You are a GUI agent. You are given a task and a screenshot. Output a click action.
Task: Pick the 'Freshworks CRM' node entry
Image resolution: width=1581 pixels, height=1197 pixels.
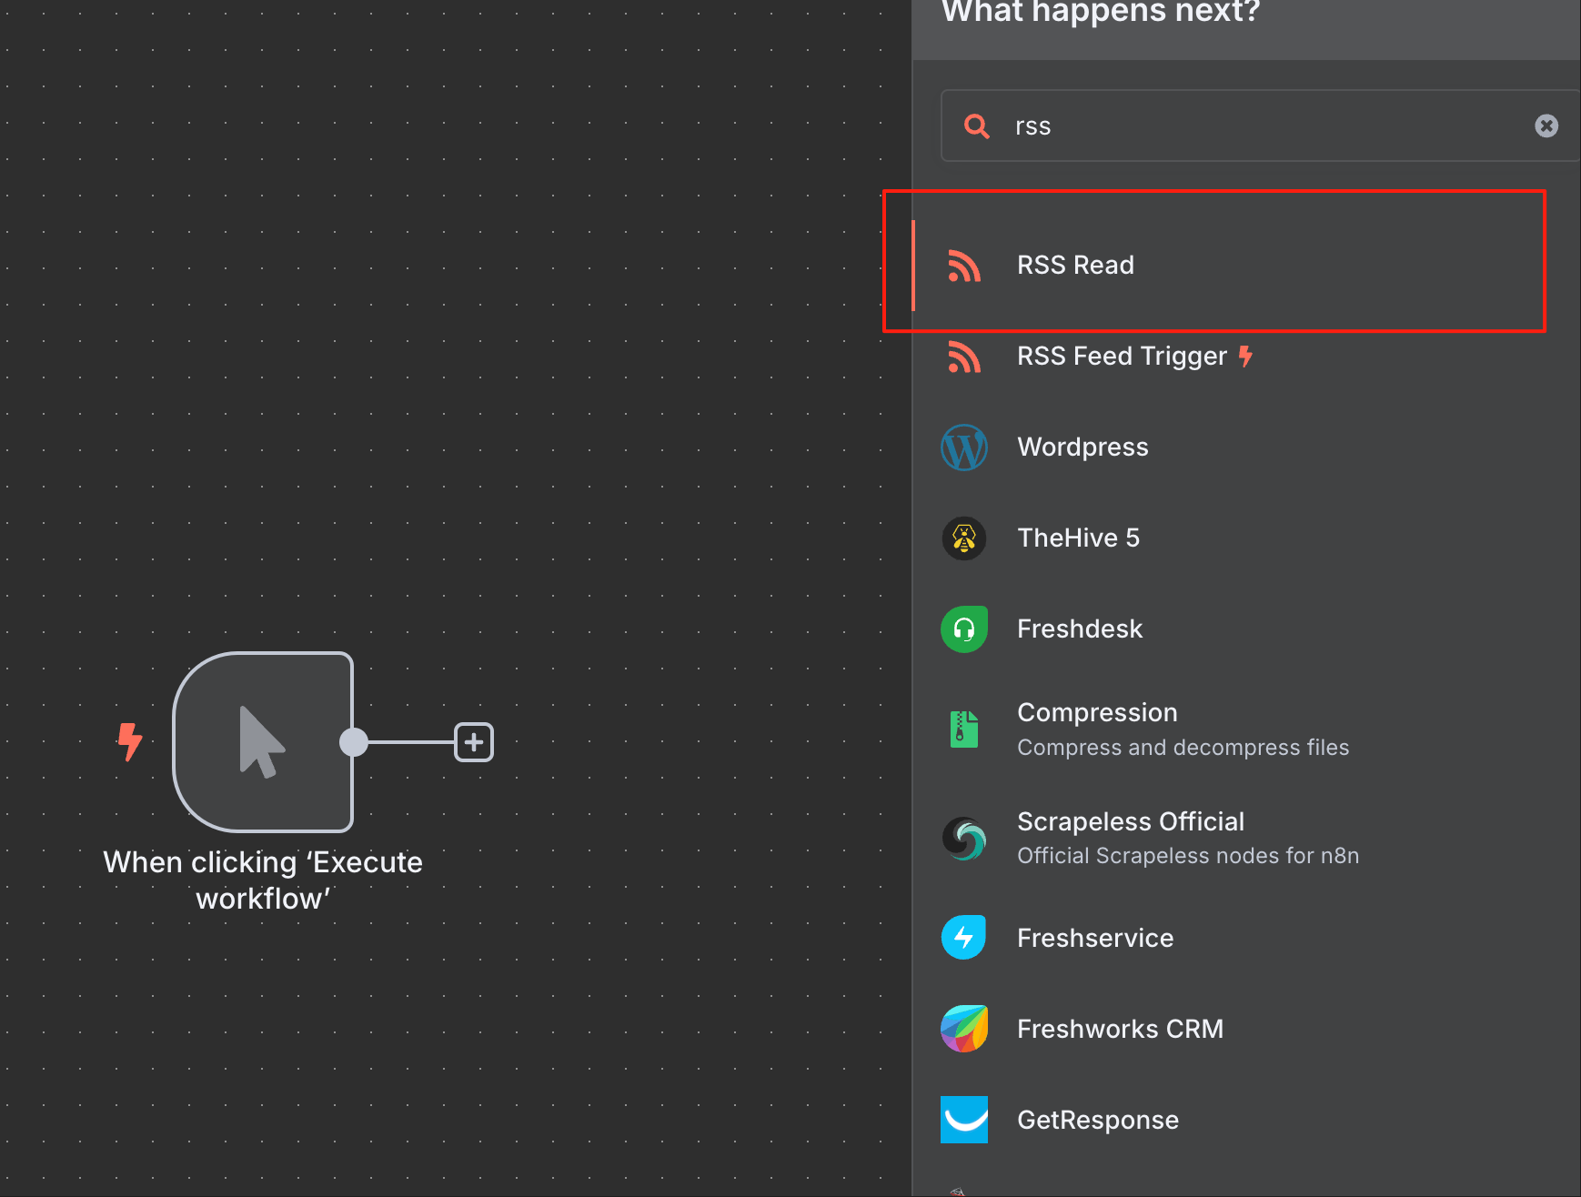coord(1246,1029)
